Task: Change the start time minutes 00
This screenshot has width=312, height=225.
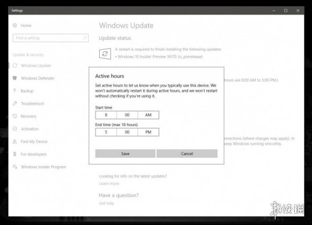Action: 127,115
